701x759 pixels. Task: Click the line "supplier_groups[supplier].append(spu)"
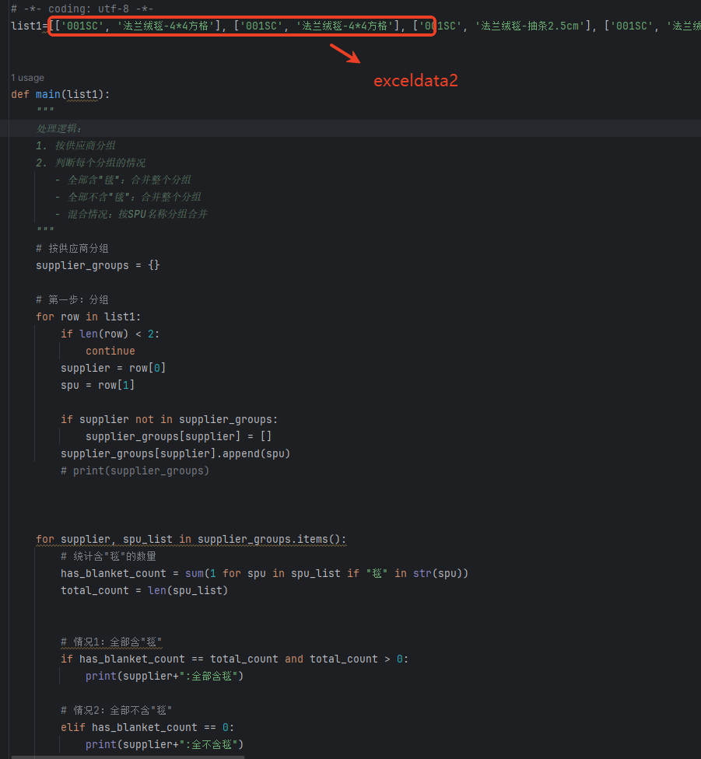[175, 453]
